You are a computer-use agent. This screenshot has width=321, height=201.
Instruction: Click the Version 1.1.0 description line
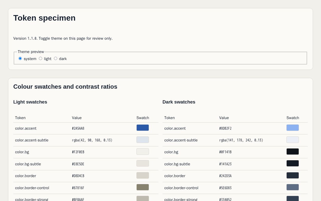(63, 38)
